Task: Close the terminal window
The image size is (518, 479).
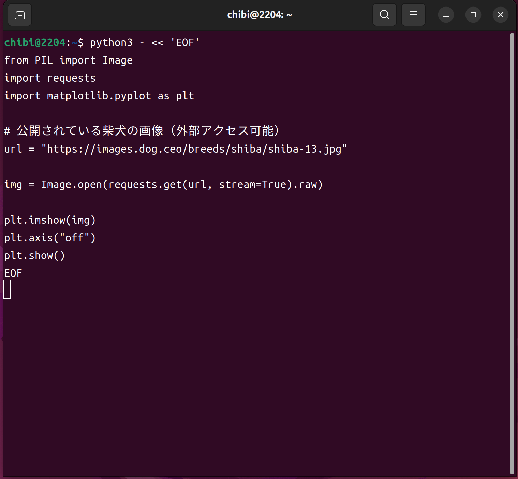Action: (x=500, y=15)
